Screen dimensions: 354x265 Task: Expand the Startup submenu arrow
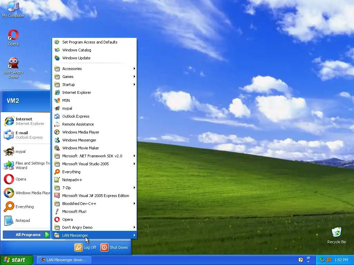(134, 85)
